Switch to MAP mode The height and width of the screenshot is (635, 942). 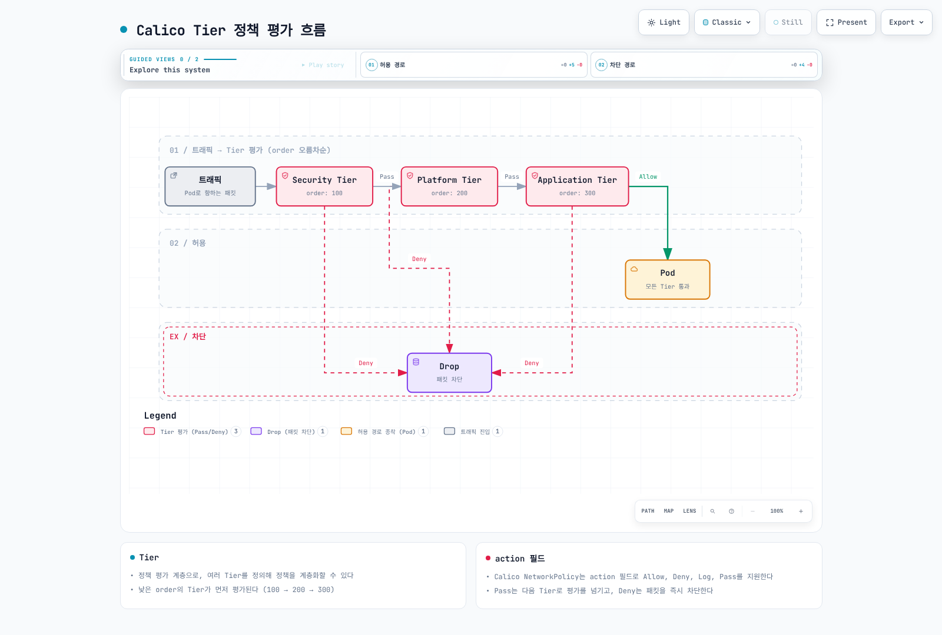[x=669, y=511]
